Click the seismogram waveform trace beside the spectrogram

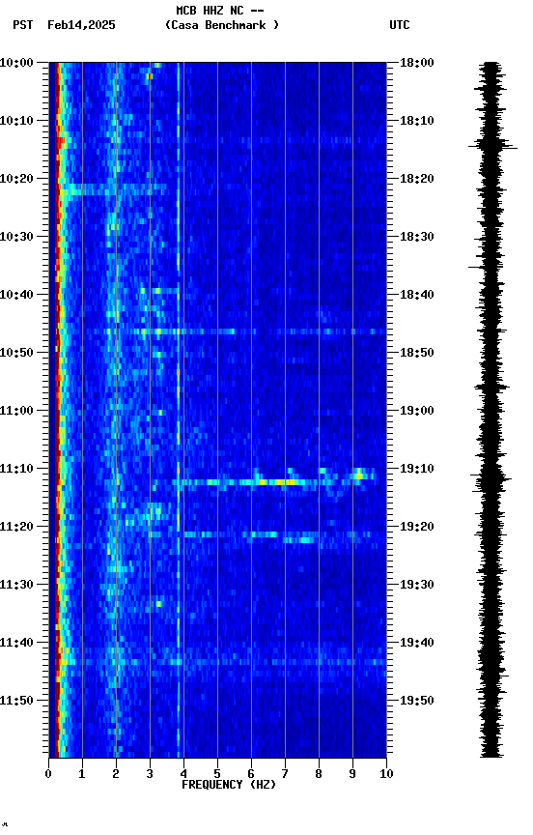click(x=492, y=410)
